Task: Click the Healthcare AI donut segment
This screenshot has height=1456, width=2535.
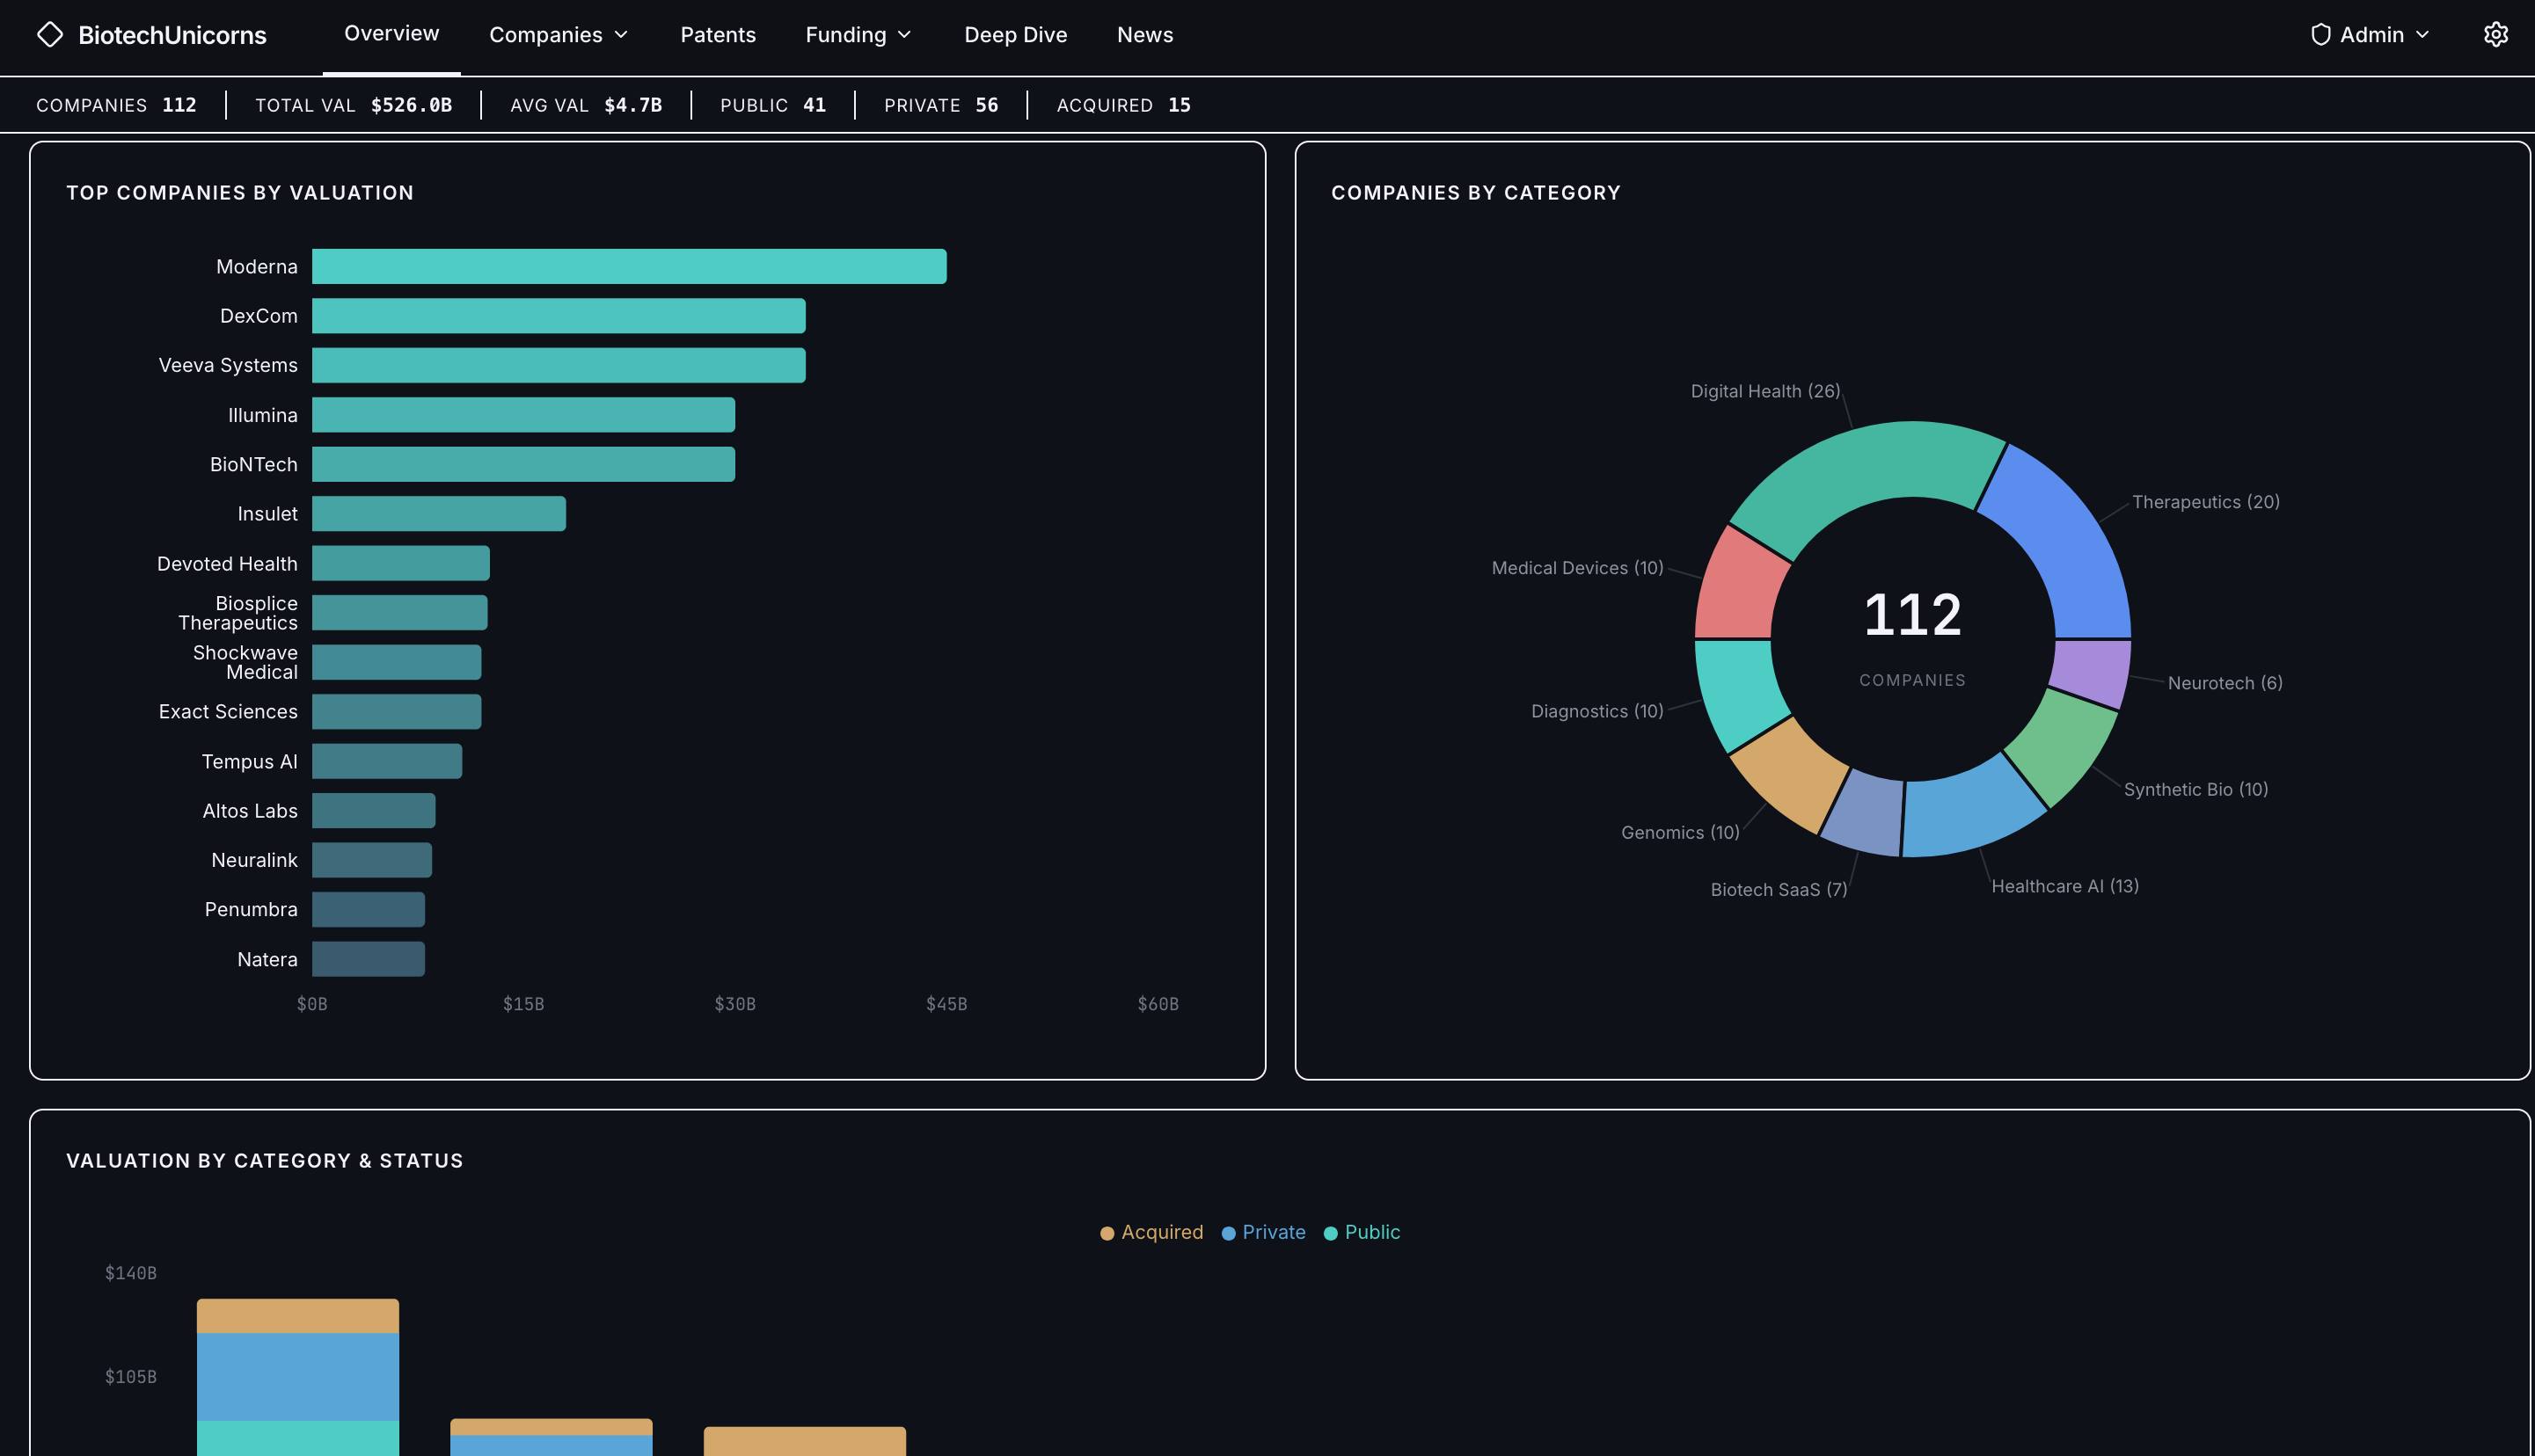Action: [1969, 808]
